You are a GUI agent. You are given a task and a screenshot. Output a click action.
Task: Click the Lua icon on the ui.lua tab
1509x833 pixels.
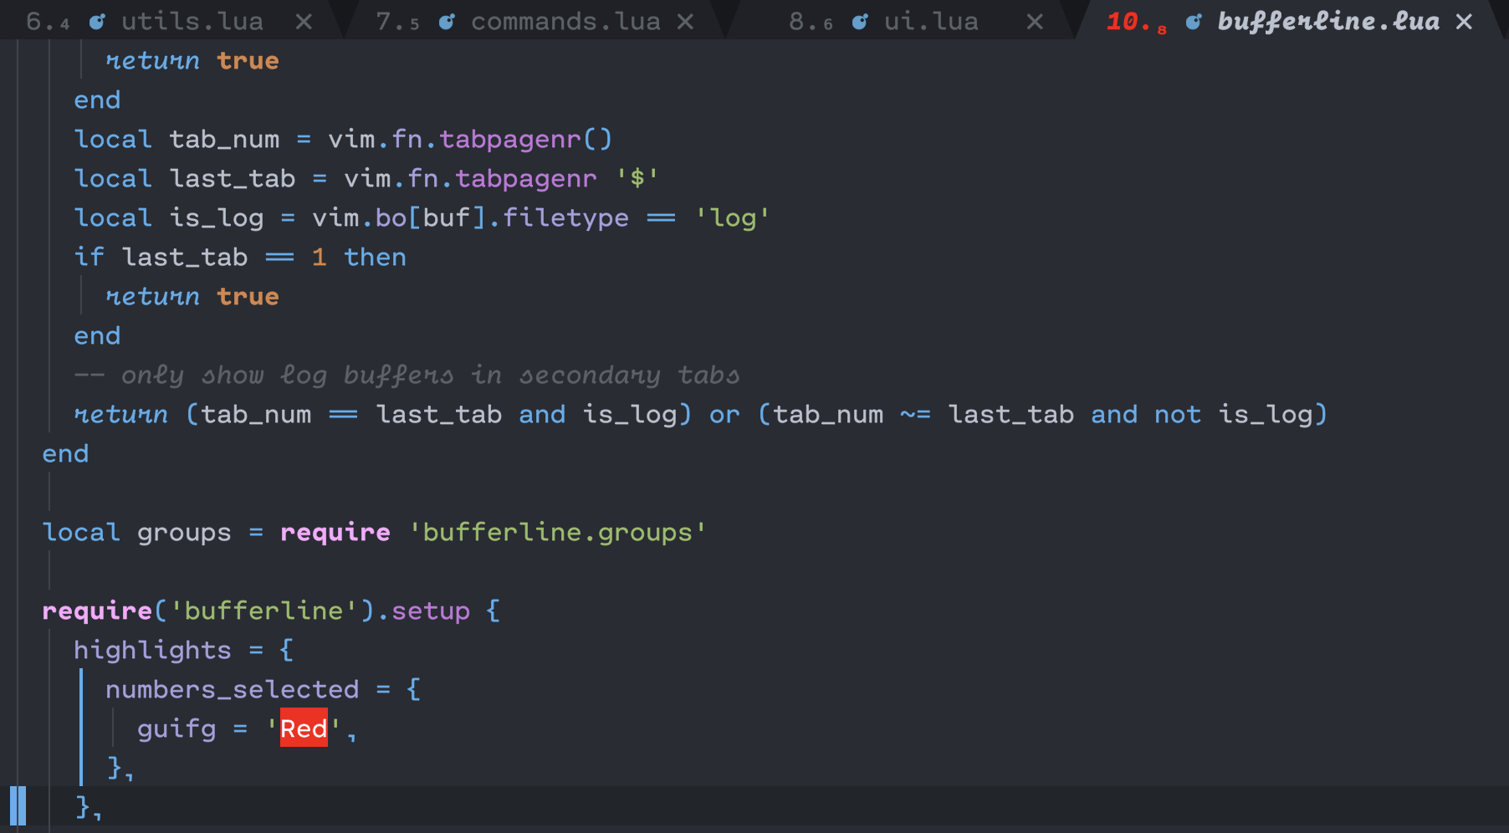tap(860, 21)
